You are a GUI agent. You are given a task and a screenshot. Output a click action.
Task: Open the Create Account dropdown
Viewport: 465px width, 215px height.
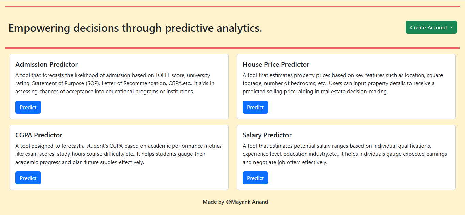(x=431, y=27)
